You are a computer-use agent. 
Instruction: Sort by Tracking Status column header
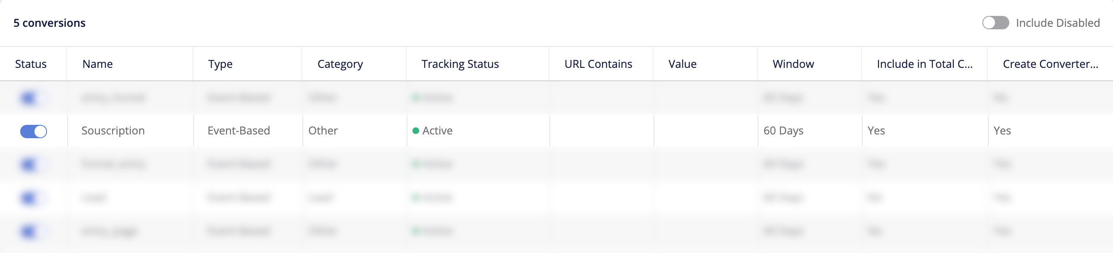coord(460,64)
